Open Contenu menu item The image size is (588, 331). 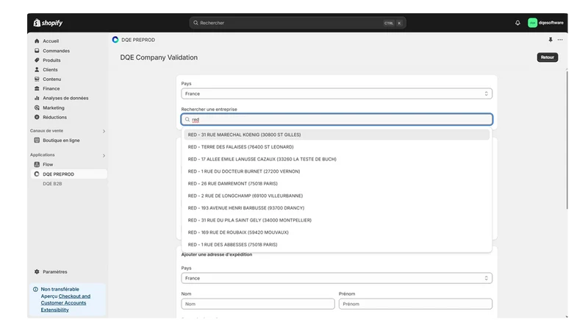click(51, 79)
